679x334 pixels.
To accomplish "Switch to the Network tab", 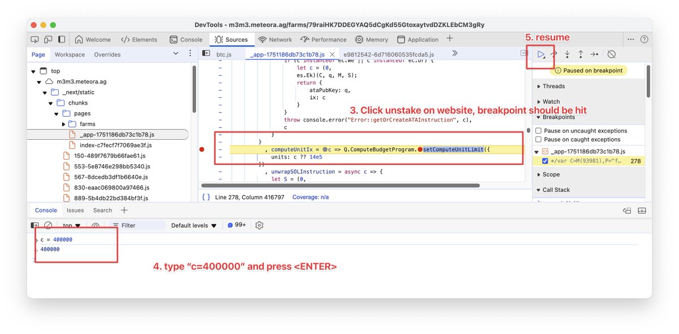I will pos(275,40).
